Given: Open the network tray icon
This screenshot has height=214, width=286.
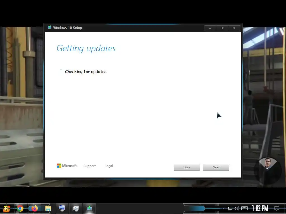Looking at the screenshot, I should click(230, 208).
